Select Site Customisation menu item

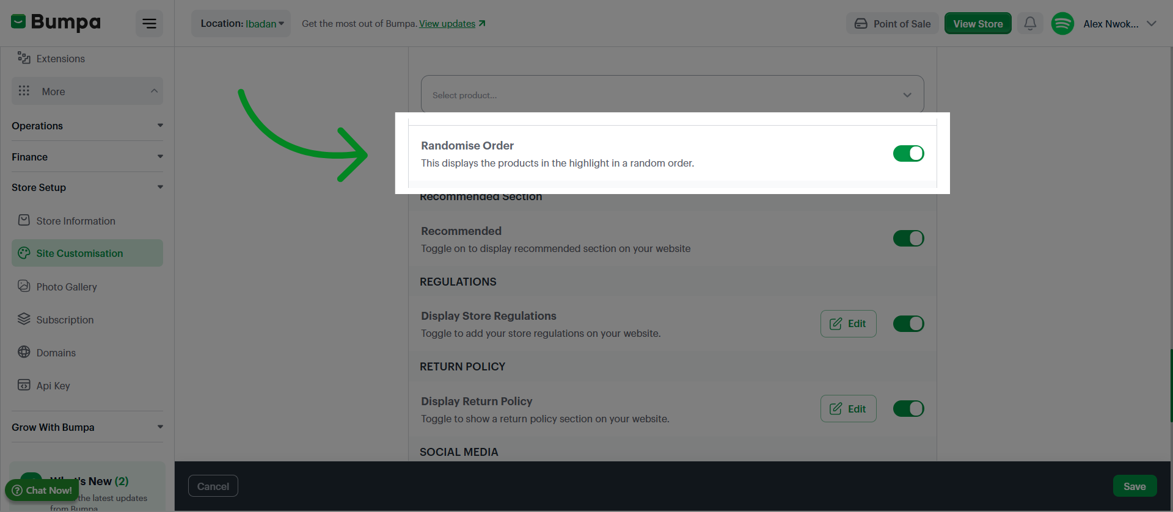pos(87,253)
